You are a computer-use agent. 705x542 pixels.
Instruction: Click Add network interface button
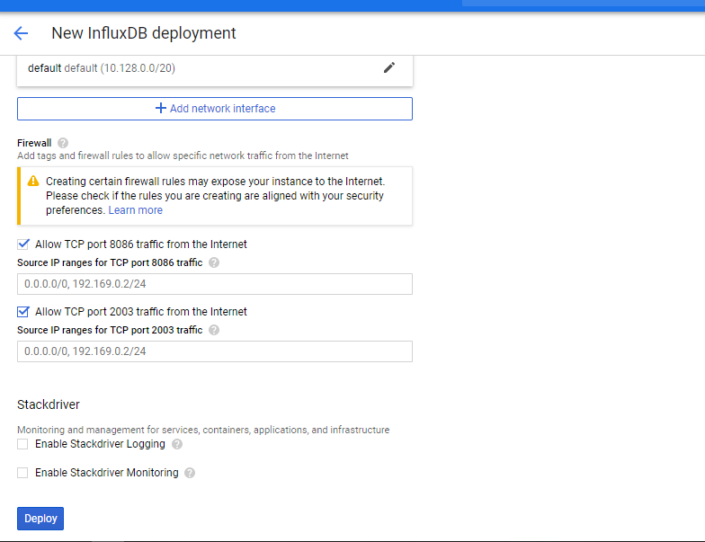215,109
